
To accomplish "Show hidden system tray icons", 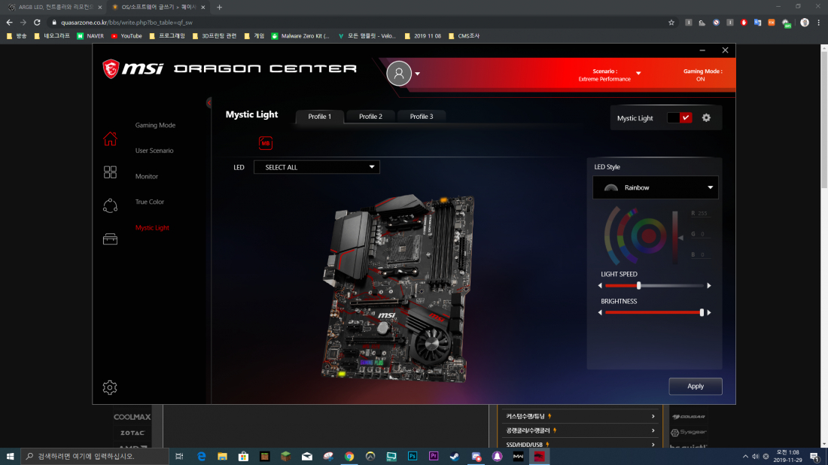I will coord(745,456).
